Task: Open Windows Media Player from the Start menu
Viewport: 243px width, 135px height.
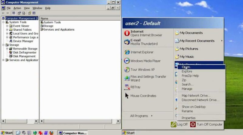Action: pyautogui.click(x=142, y=61)
